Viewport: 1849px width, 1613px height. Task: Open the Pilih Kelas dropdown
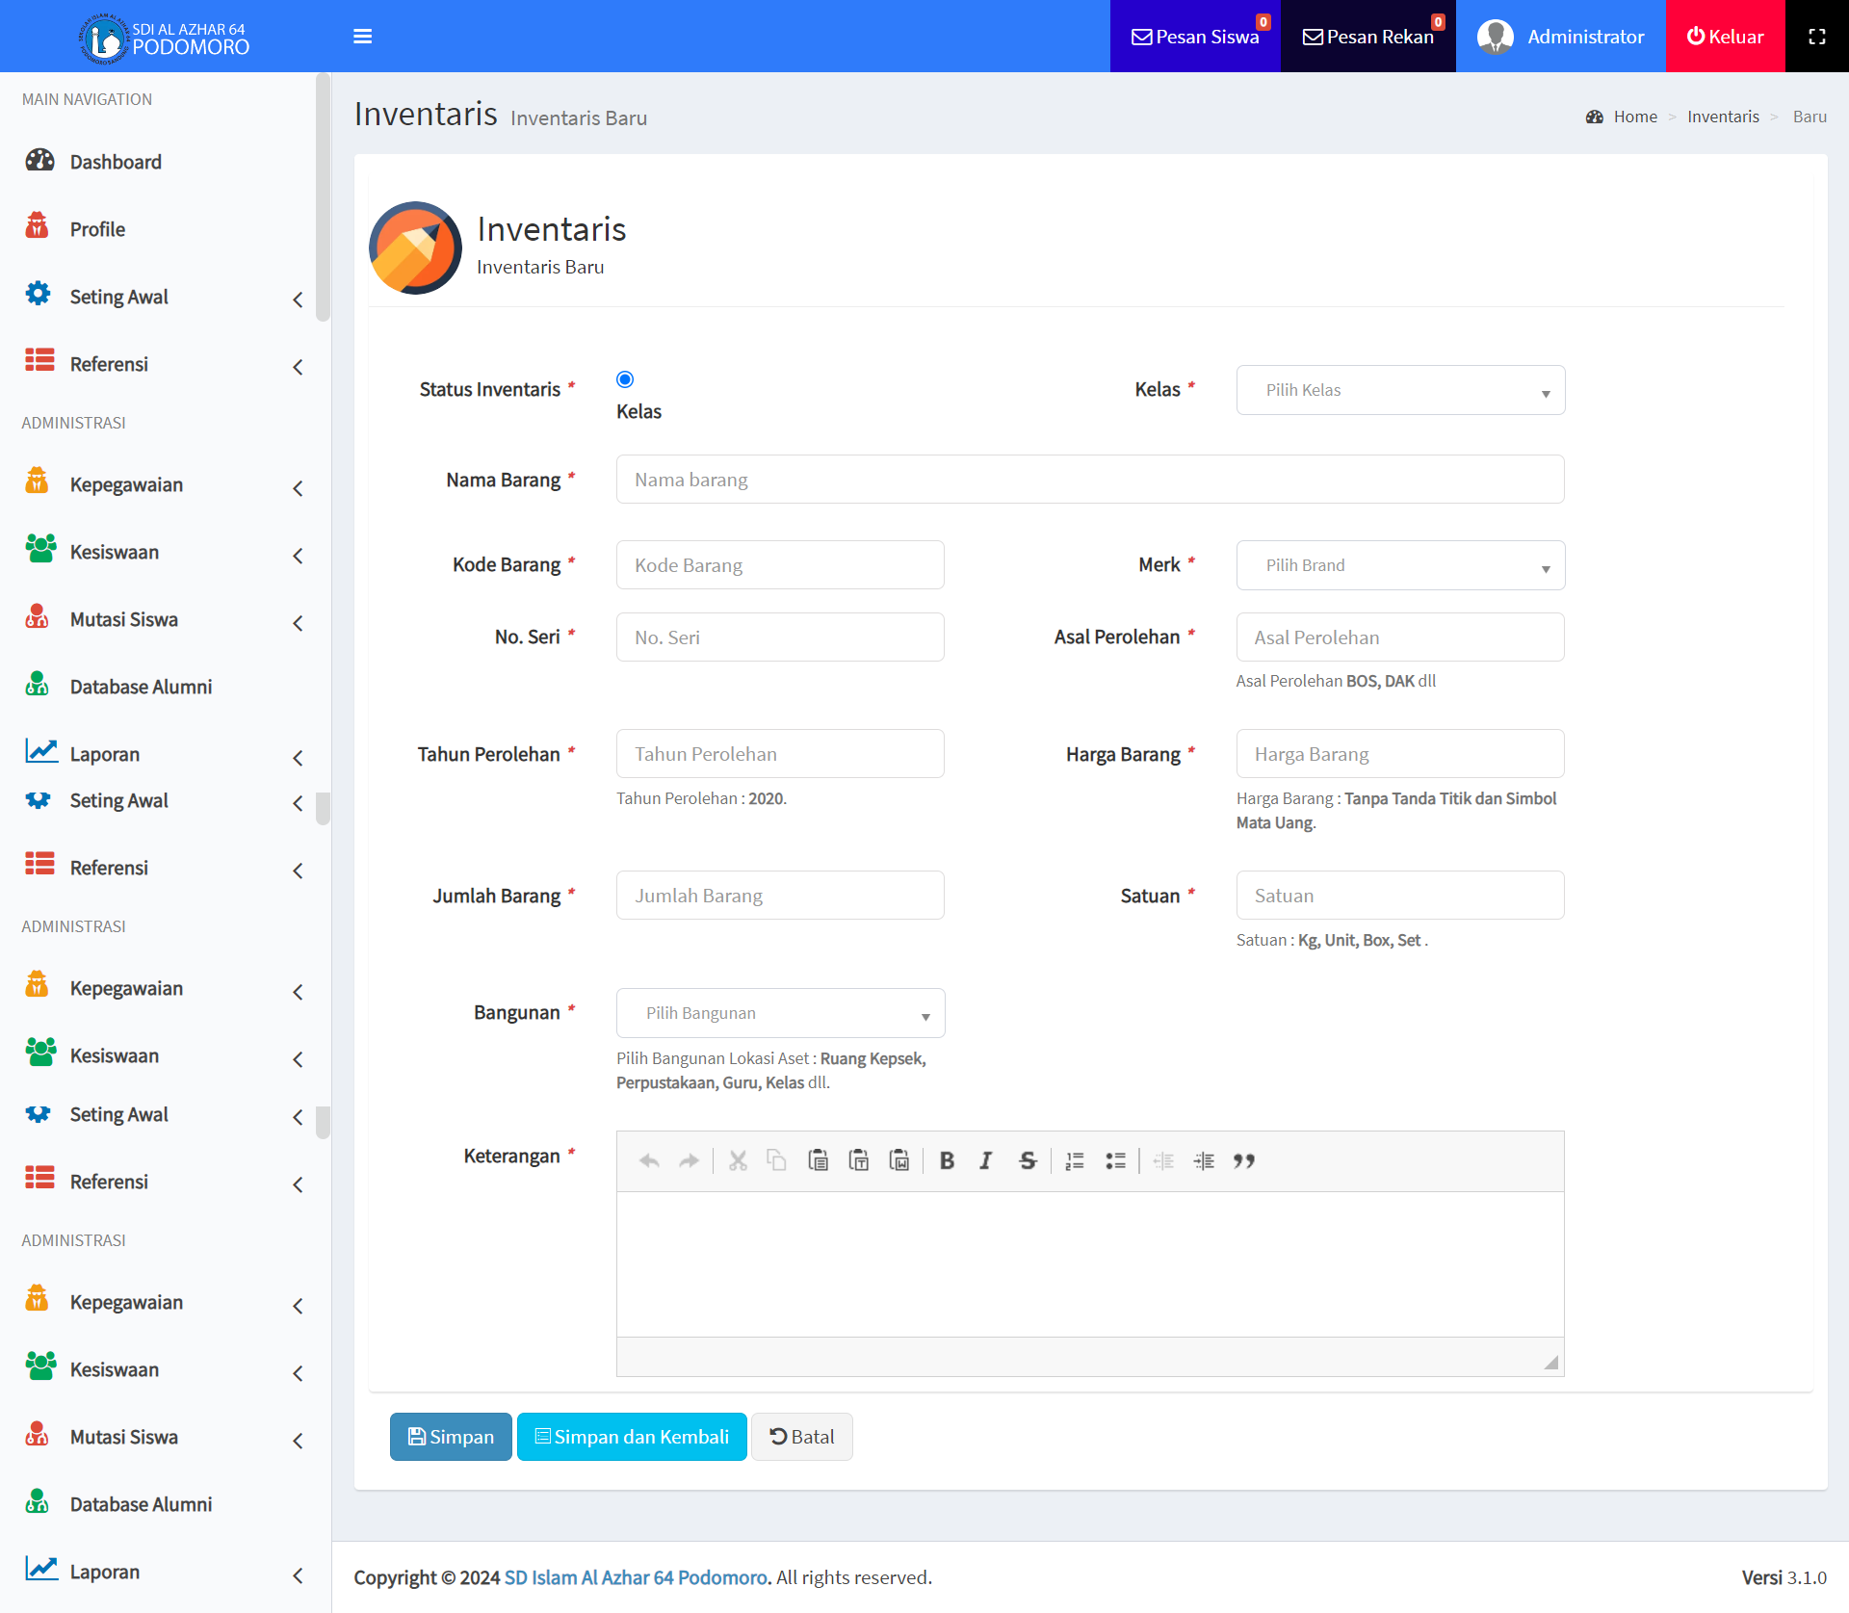pos(1400,390)
